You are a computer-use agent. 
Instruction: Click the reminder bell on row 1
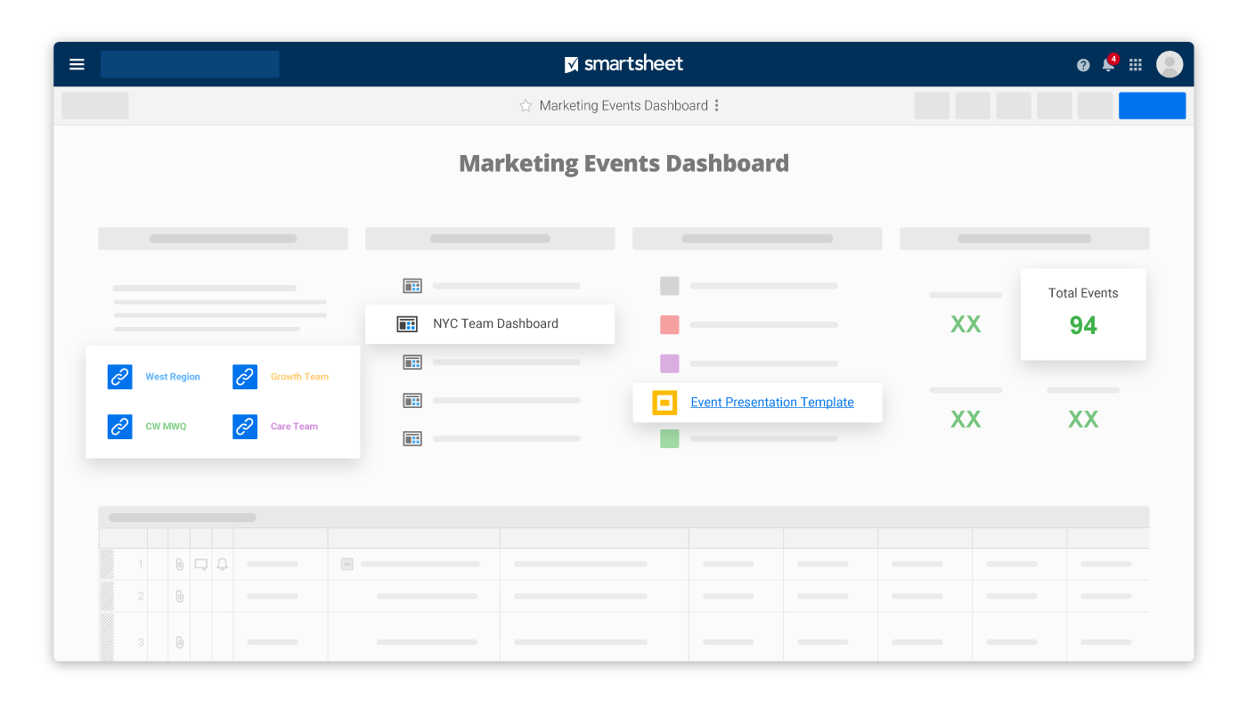[223, 564]
